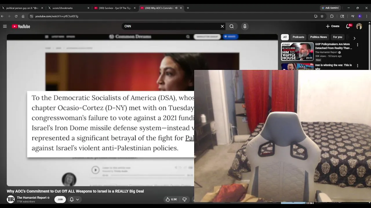Click the browser back arrow
This screenshot has width=371, height=208.
coord(2,16)
